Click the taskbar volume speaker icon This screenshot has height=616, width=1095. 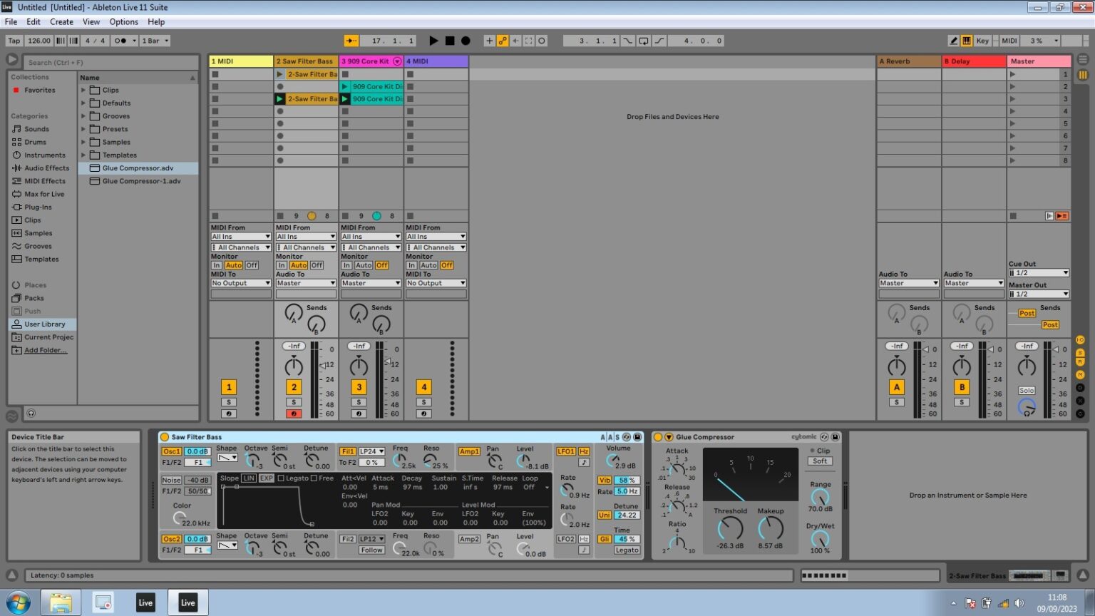pyautogui.click(x=1019, y=603)
